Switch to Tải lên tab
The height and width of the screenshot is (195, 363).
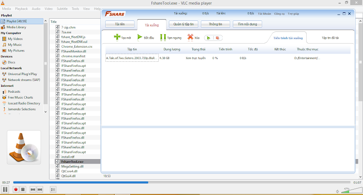coord(120,24)
